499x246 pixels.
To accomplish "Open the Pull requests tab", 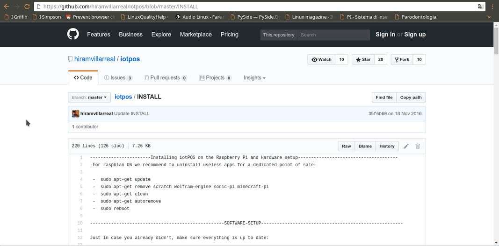I will click(165, 77).
